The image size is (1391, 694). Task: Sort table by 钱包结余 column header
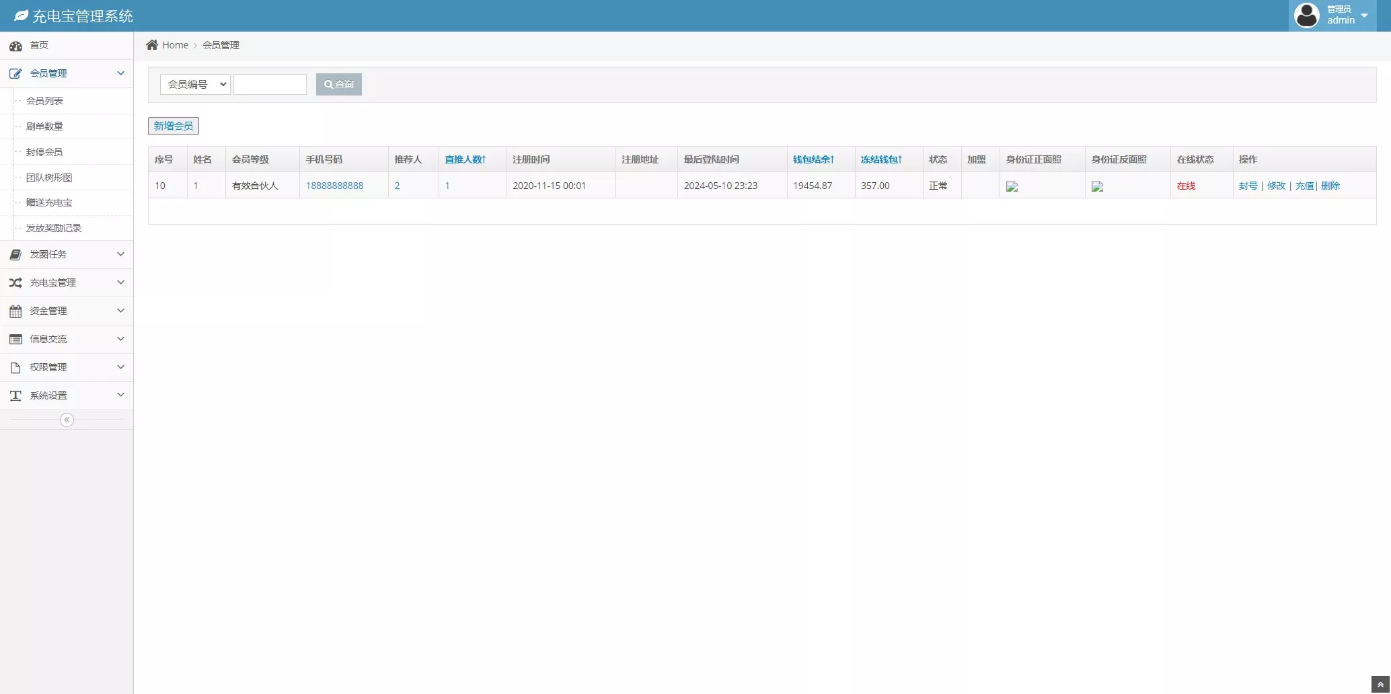pyautogui.click(x=813, y=159)
